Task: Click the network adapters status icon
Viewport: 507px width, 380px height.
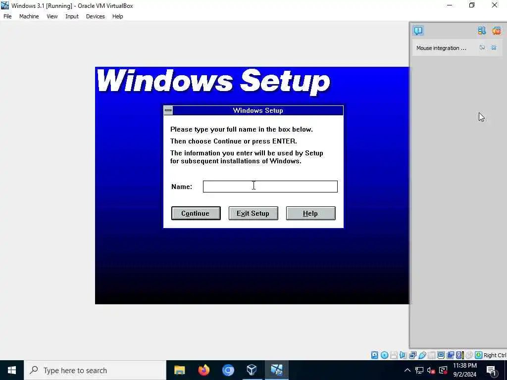Action: point(412,355)
